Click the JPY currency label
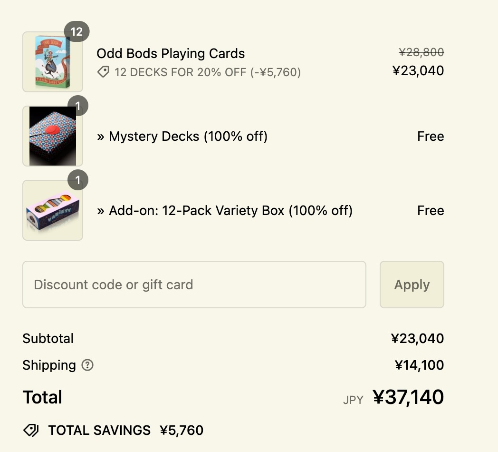Screen dimensions: 498x452 coord(353,400)
